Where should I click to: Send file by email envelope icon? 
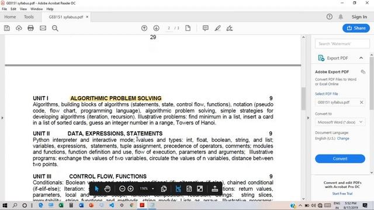tap(43, 28)
